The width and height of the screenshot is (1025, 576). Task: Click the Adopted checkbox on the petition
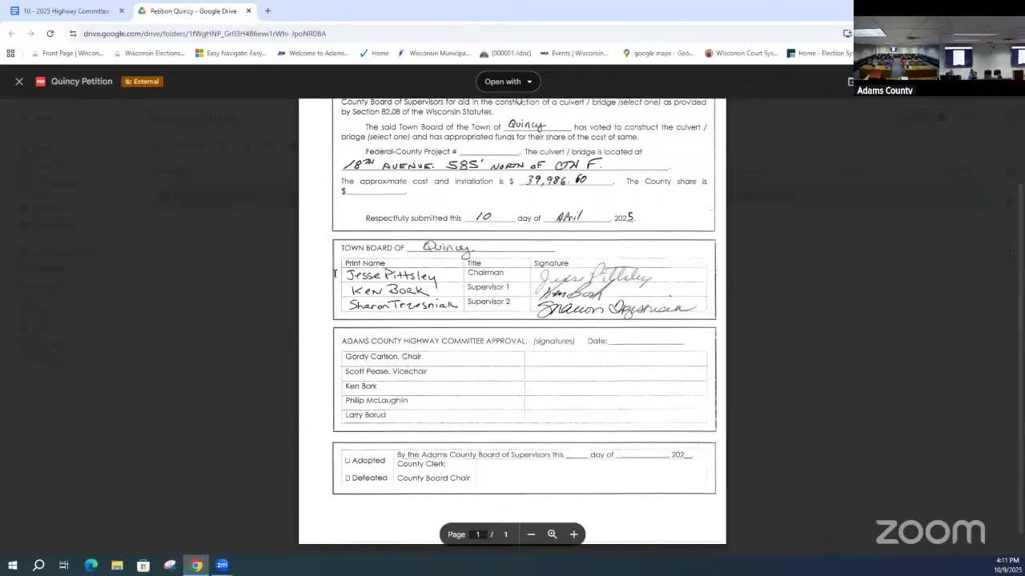(348, 461)
